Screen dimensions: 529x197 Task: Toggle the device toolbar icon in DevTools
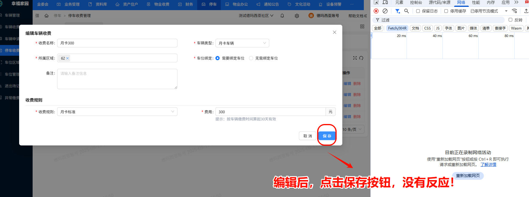385,2
